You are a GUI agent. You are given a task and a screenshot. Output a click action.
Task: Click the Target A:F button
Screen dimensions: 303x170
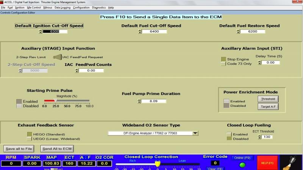click(x=268, y=107)
